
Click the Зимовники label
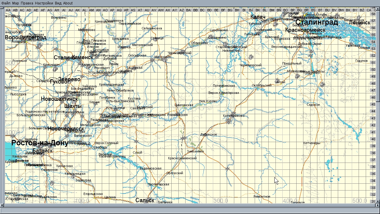click(195, 152)
